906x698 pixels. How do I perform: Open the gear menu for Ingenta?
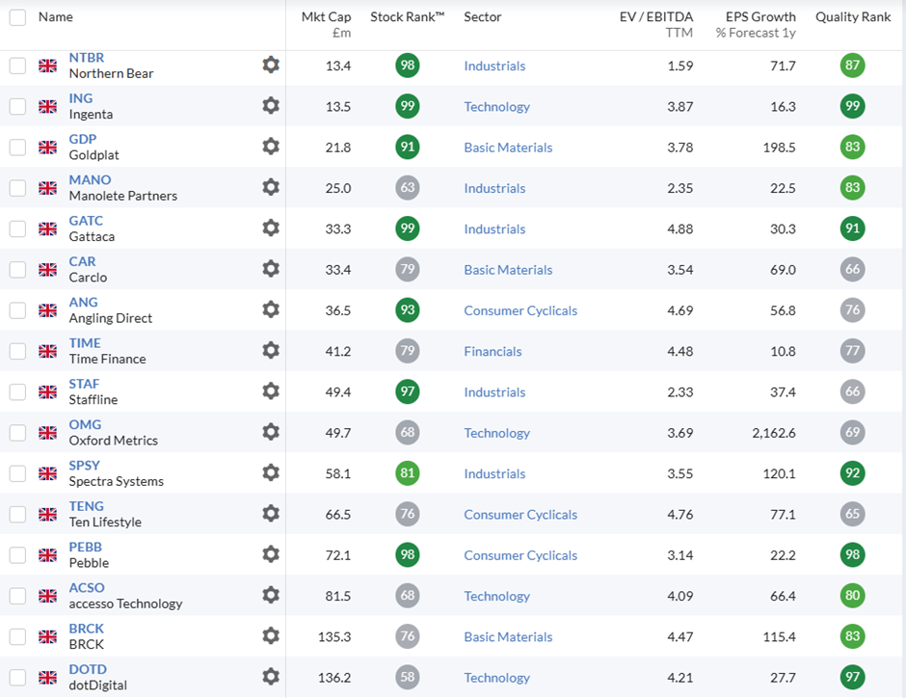click(271, 106)
